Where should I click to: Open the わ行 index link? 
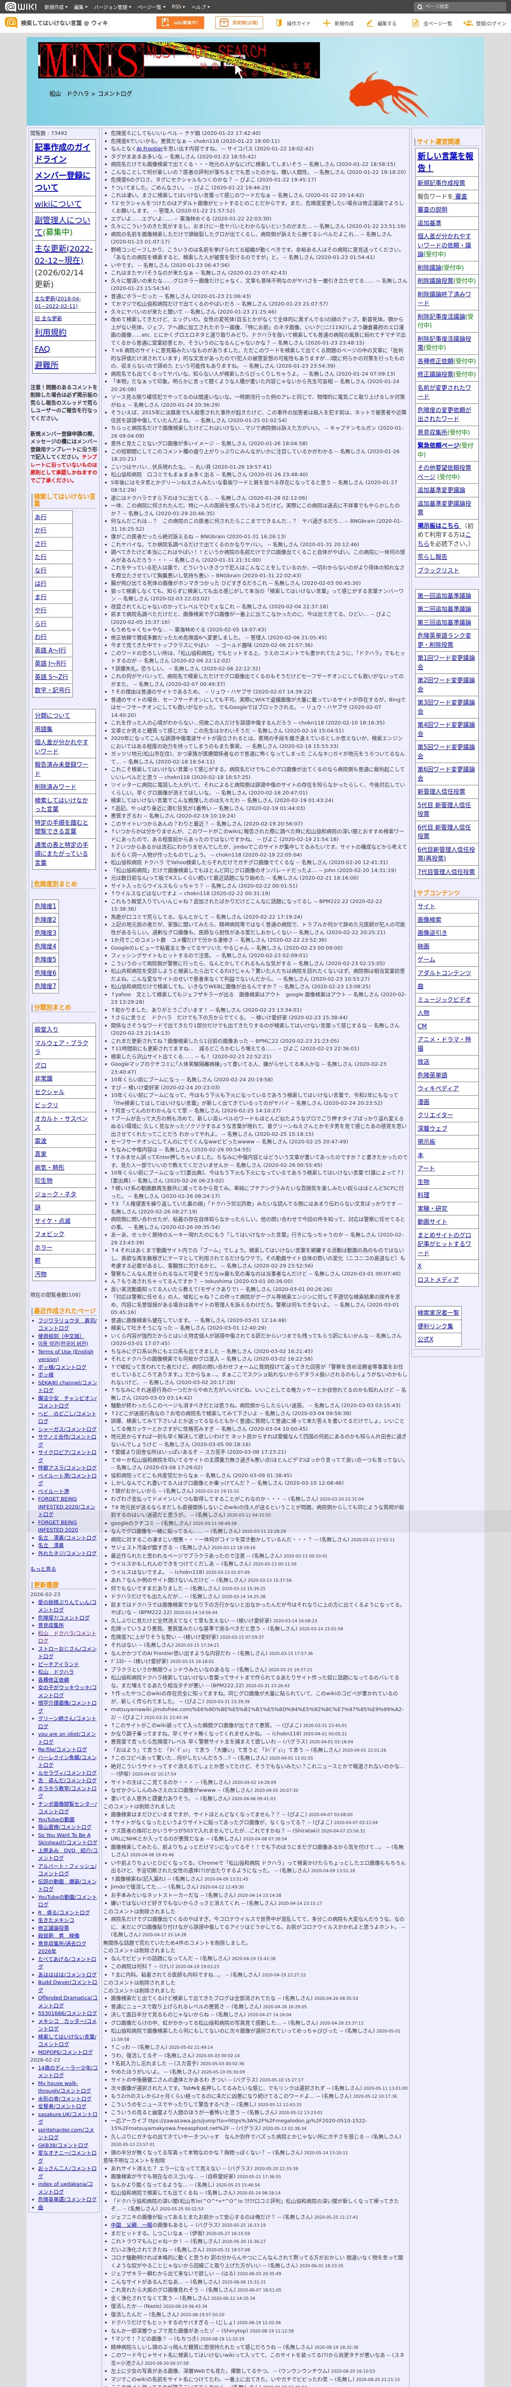(x=41, y=637)
